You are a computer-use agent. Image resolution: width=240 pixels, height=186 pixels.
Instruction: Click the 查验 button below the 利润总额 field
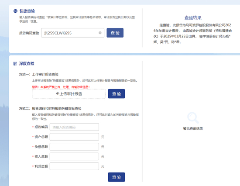coord(117,177)
